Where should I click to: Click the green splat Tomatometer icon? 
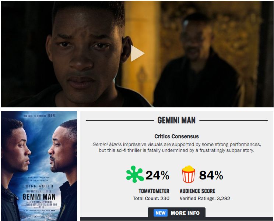click(x=135, y=174)
